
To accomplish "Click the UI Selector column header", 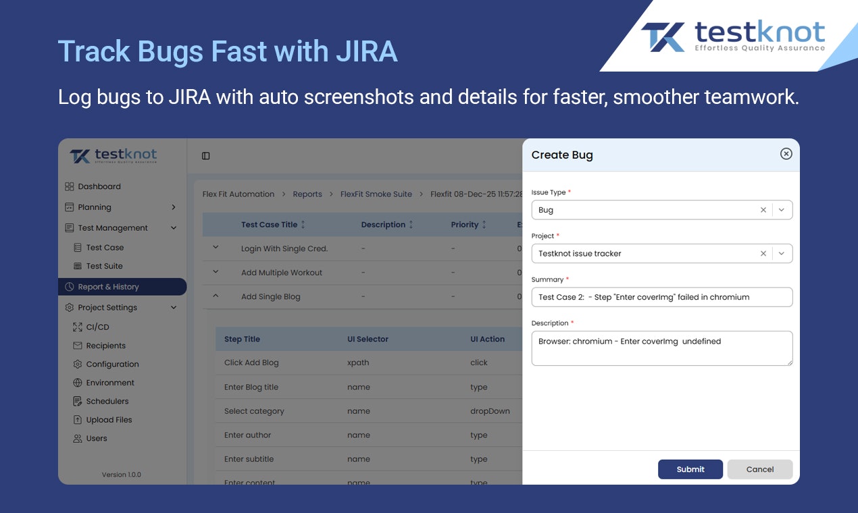I will (368, 340).
